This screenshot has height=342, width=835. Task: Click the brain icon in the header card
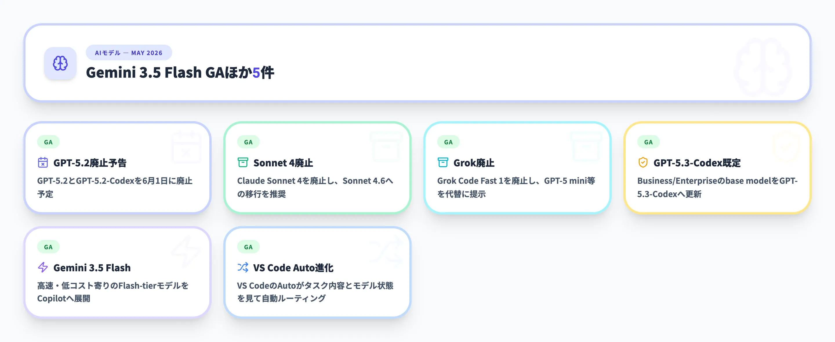tap(60, 63)
